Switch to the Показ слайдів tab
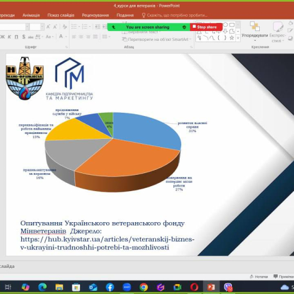The width and height of the screenshot is (294, 294). click(61, 15)
